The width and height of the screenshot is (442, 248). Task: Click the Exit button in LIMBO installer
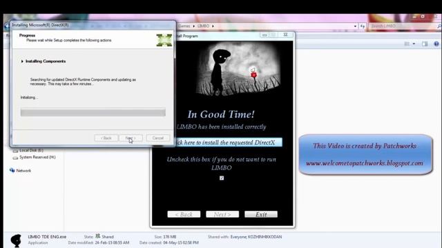tap(261, 214)
